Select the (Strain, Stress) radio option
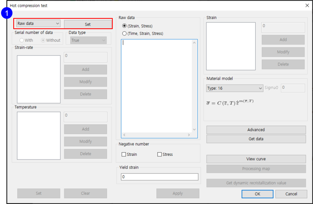The height and width of the screenshot is (204, 313). click(x=124, y=26)
